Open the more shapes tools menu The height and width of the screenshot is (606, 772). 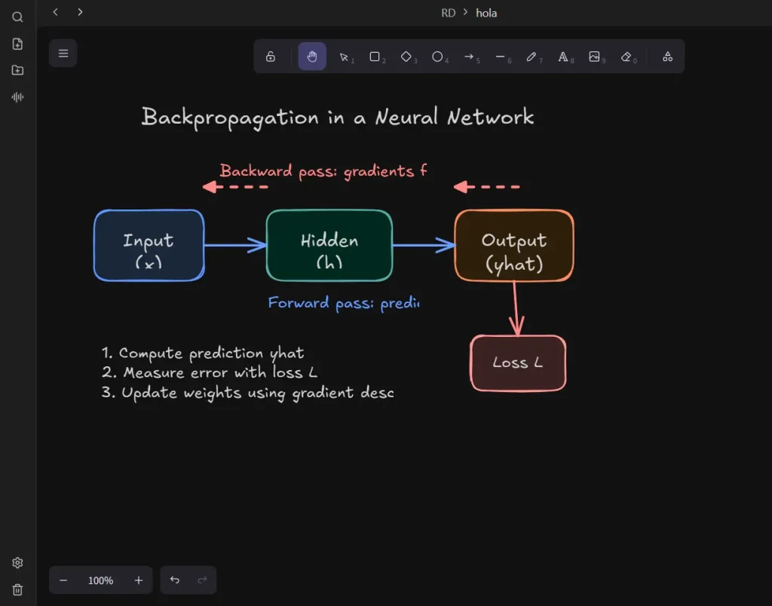[667, 57]
